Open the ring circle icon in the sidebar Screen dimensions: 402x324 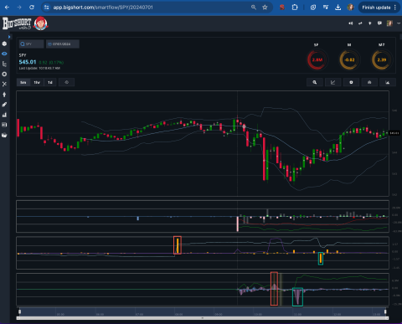4,74
